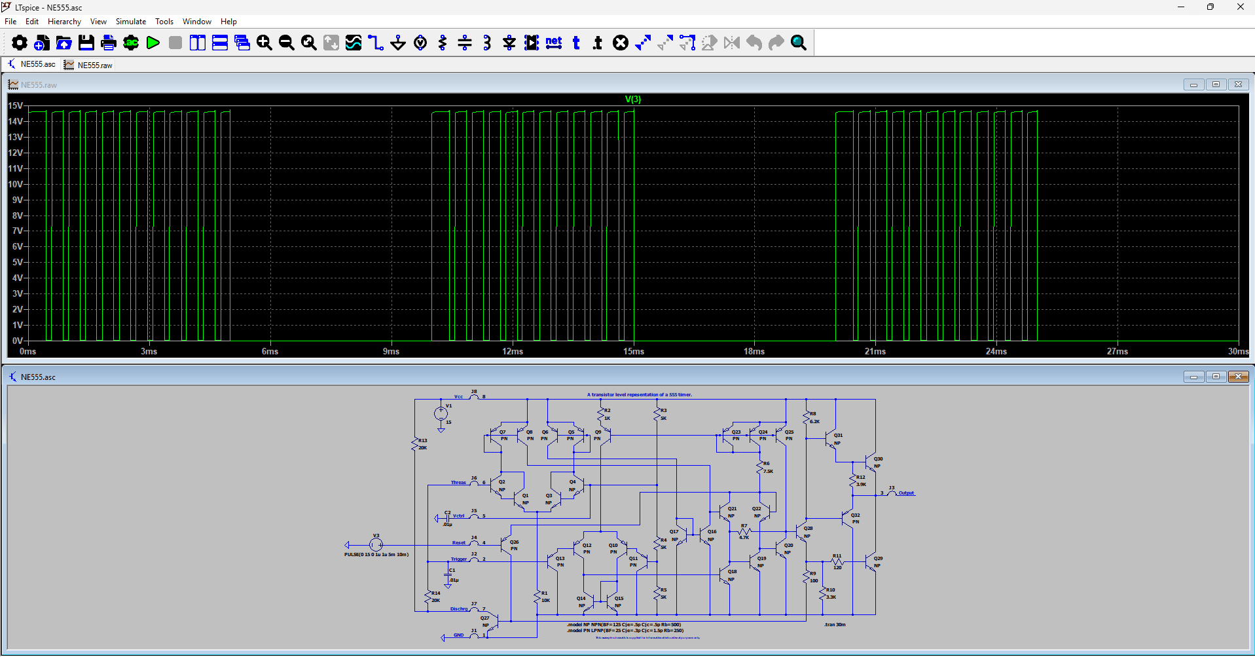Image resolution: width=1255 pixels, height=657 pixels.
Task: Place a Voltage Source tool
Action: (x=420, y=43)
